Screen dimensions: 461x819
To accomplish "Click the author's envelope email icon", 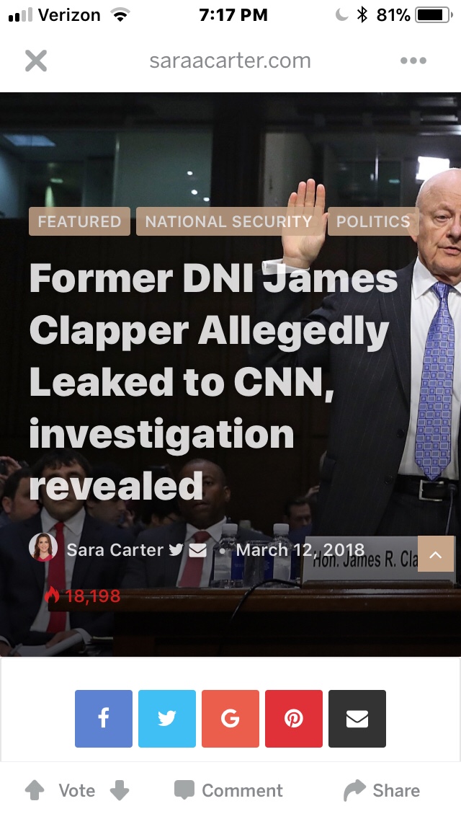I will pyautogui.click(x=197, y=549).
